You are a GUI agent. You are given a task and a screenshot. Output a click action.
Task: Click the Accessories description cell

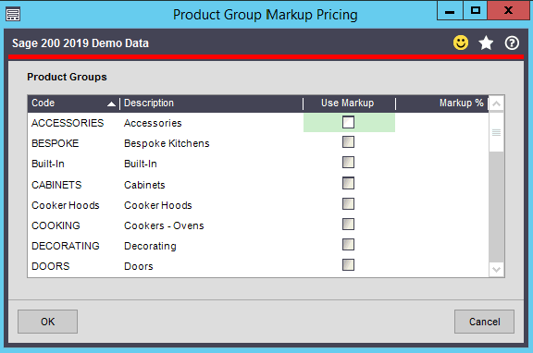211,123
